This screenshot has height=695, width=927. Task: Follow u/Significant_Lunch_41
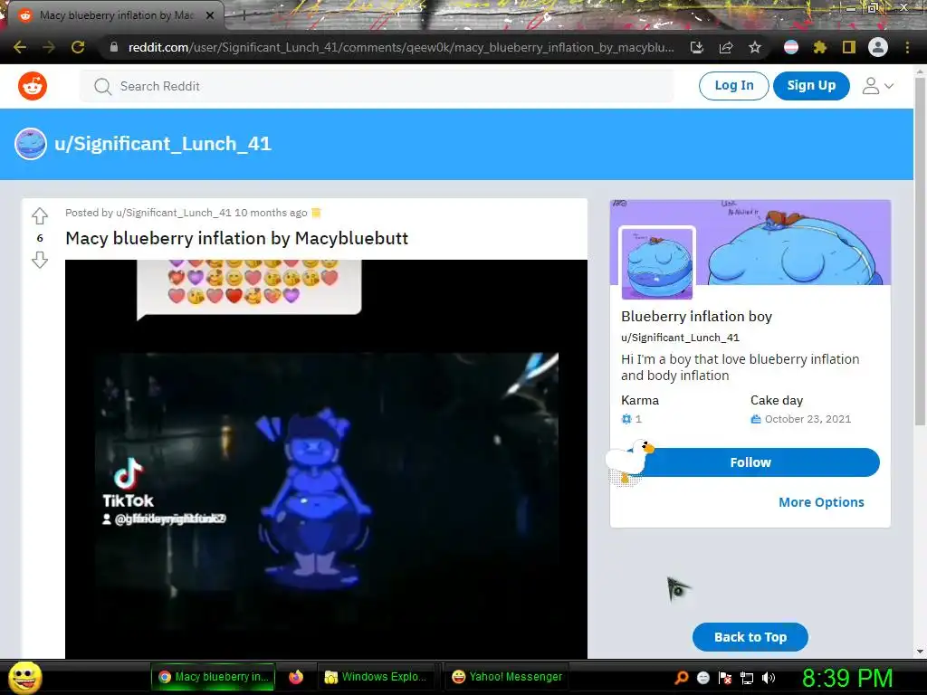tap(750, 462)
